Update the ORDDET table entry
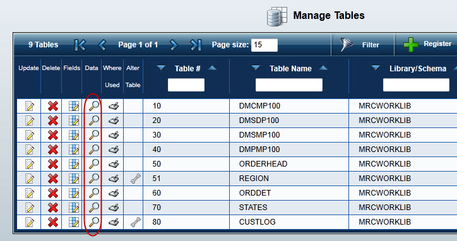The image size is (457, 241). [29, 193]
